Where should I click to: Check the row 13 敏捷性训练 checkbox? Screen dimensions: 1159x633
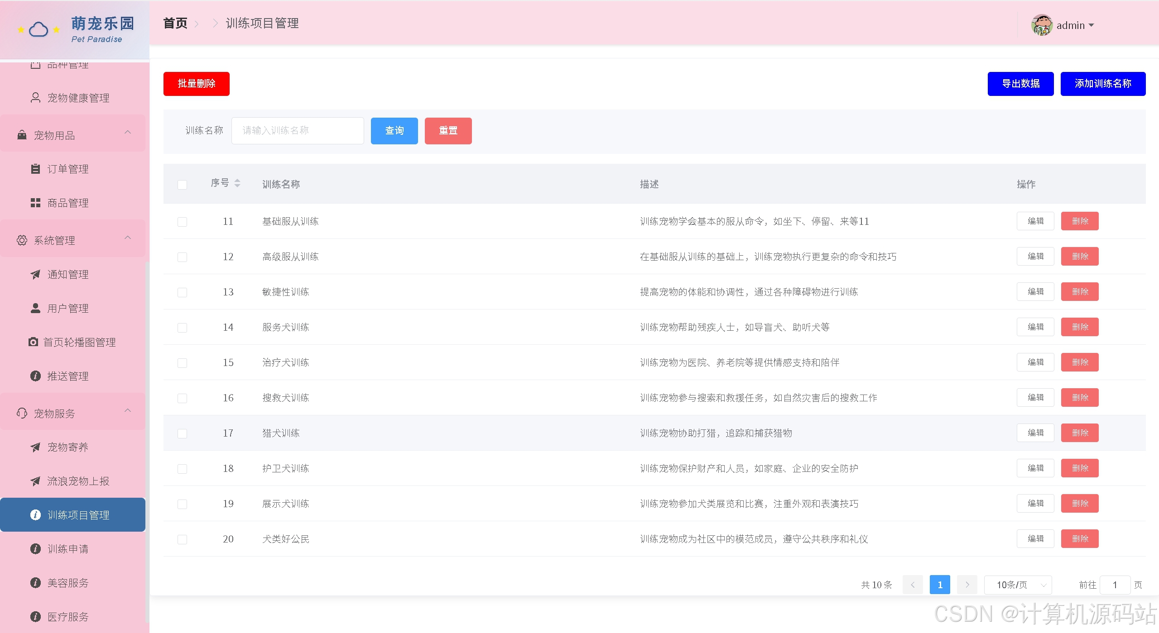coord(183,292)
